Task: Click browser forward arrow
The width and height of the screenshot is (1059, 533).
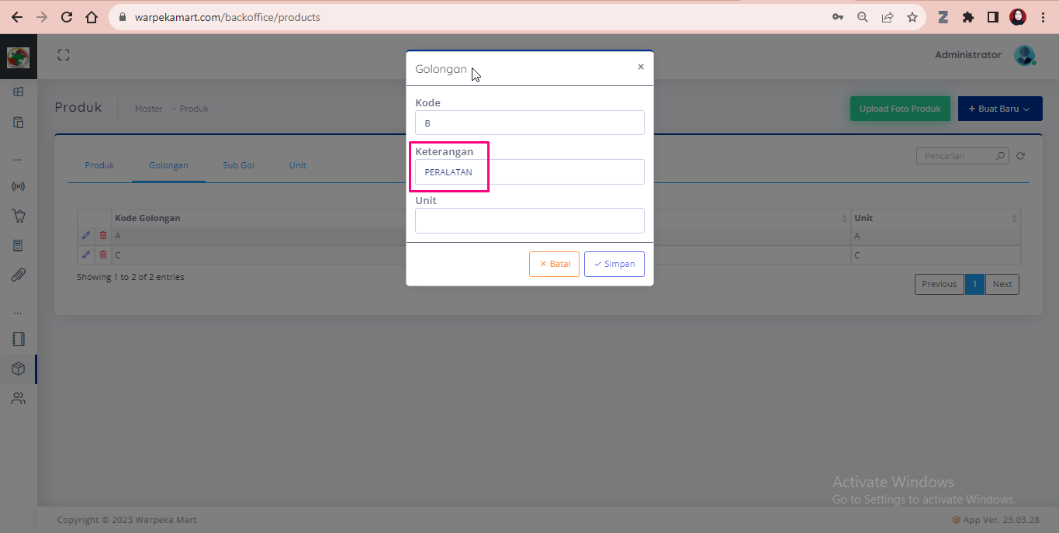Action: pyautogui.click(x=42, y=17)
